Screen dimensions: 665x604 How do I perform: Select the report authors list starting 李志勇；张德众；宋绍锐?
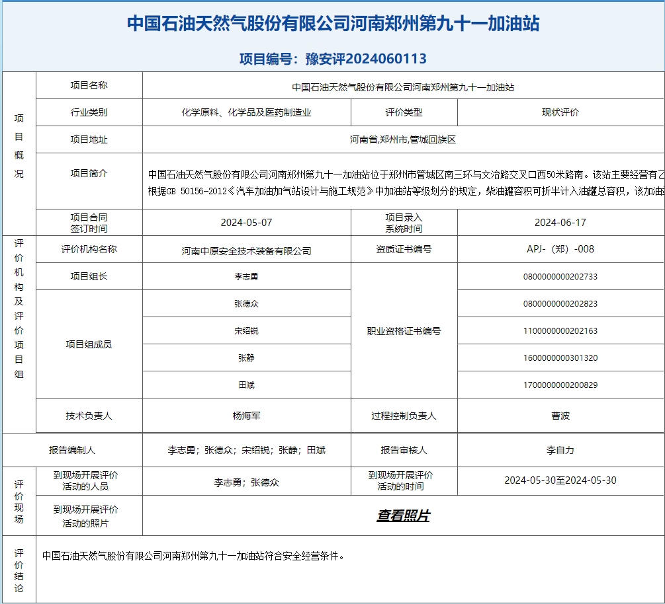click(x=246, y=450)
